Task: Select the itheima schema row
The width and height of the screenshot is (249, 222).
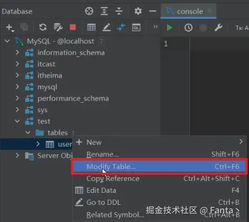Action: (80, 76)
